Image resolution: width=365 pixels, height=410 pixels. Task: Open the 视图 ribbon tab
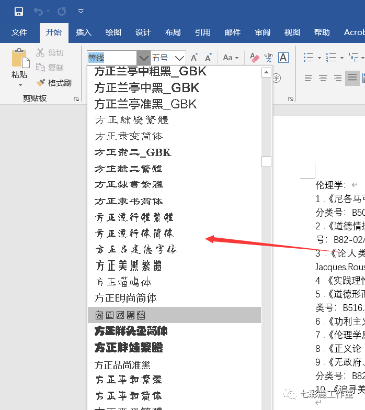click(x=292, y=32)
